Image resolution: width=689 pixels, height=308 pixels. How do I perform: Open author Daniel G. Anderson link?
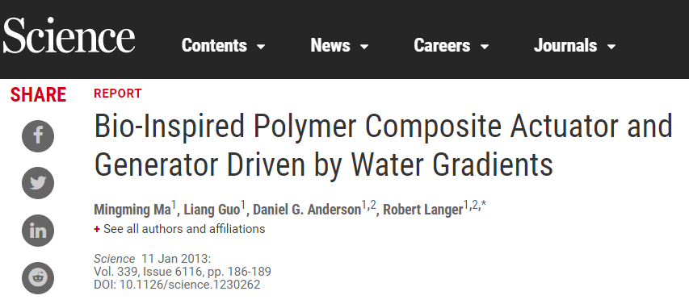click(x=307, y=210)
